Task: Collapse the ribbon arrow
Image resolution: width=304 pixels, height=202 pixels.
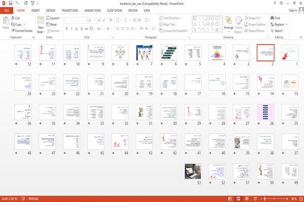Action: (301, 37)
